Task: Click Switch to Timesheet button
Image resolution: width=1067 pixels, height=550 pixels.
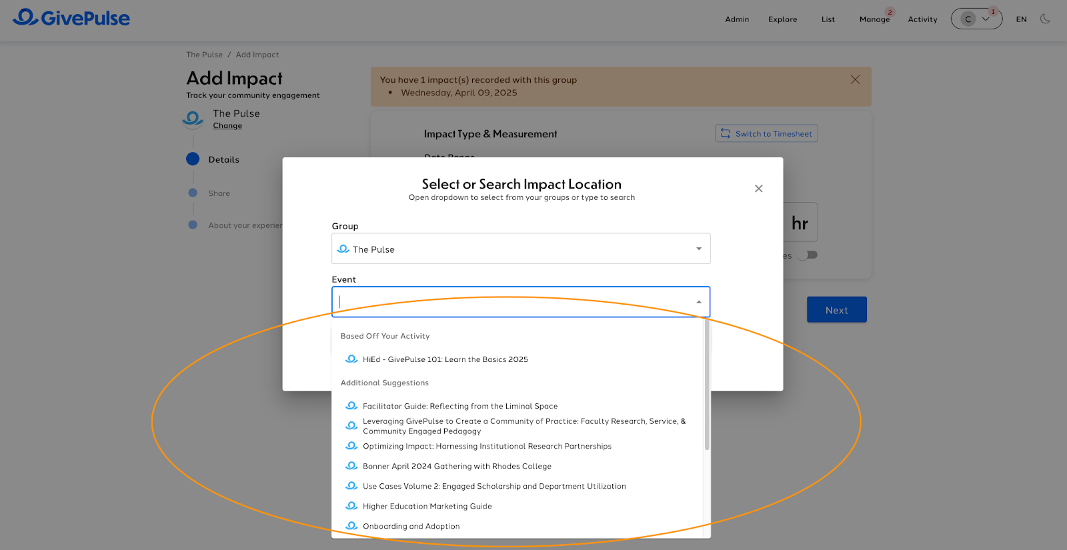Action: (766, 133)
